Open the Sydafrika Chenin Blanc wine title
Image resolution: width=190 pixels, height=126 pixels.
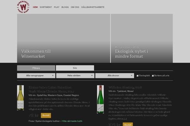coord(51,89)
